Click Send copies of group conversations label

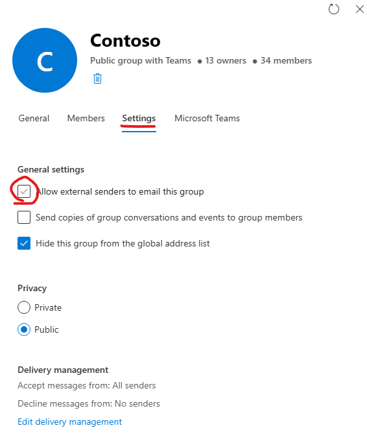tap(169, 217)
